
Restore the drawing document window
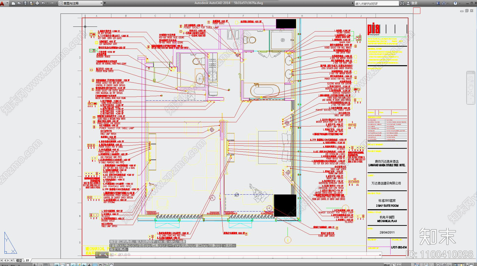467,11
